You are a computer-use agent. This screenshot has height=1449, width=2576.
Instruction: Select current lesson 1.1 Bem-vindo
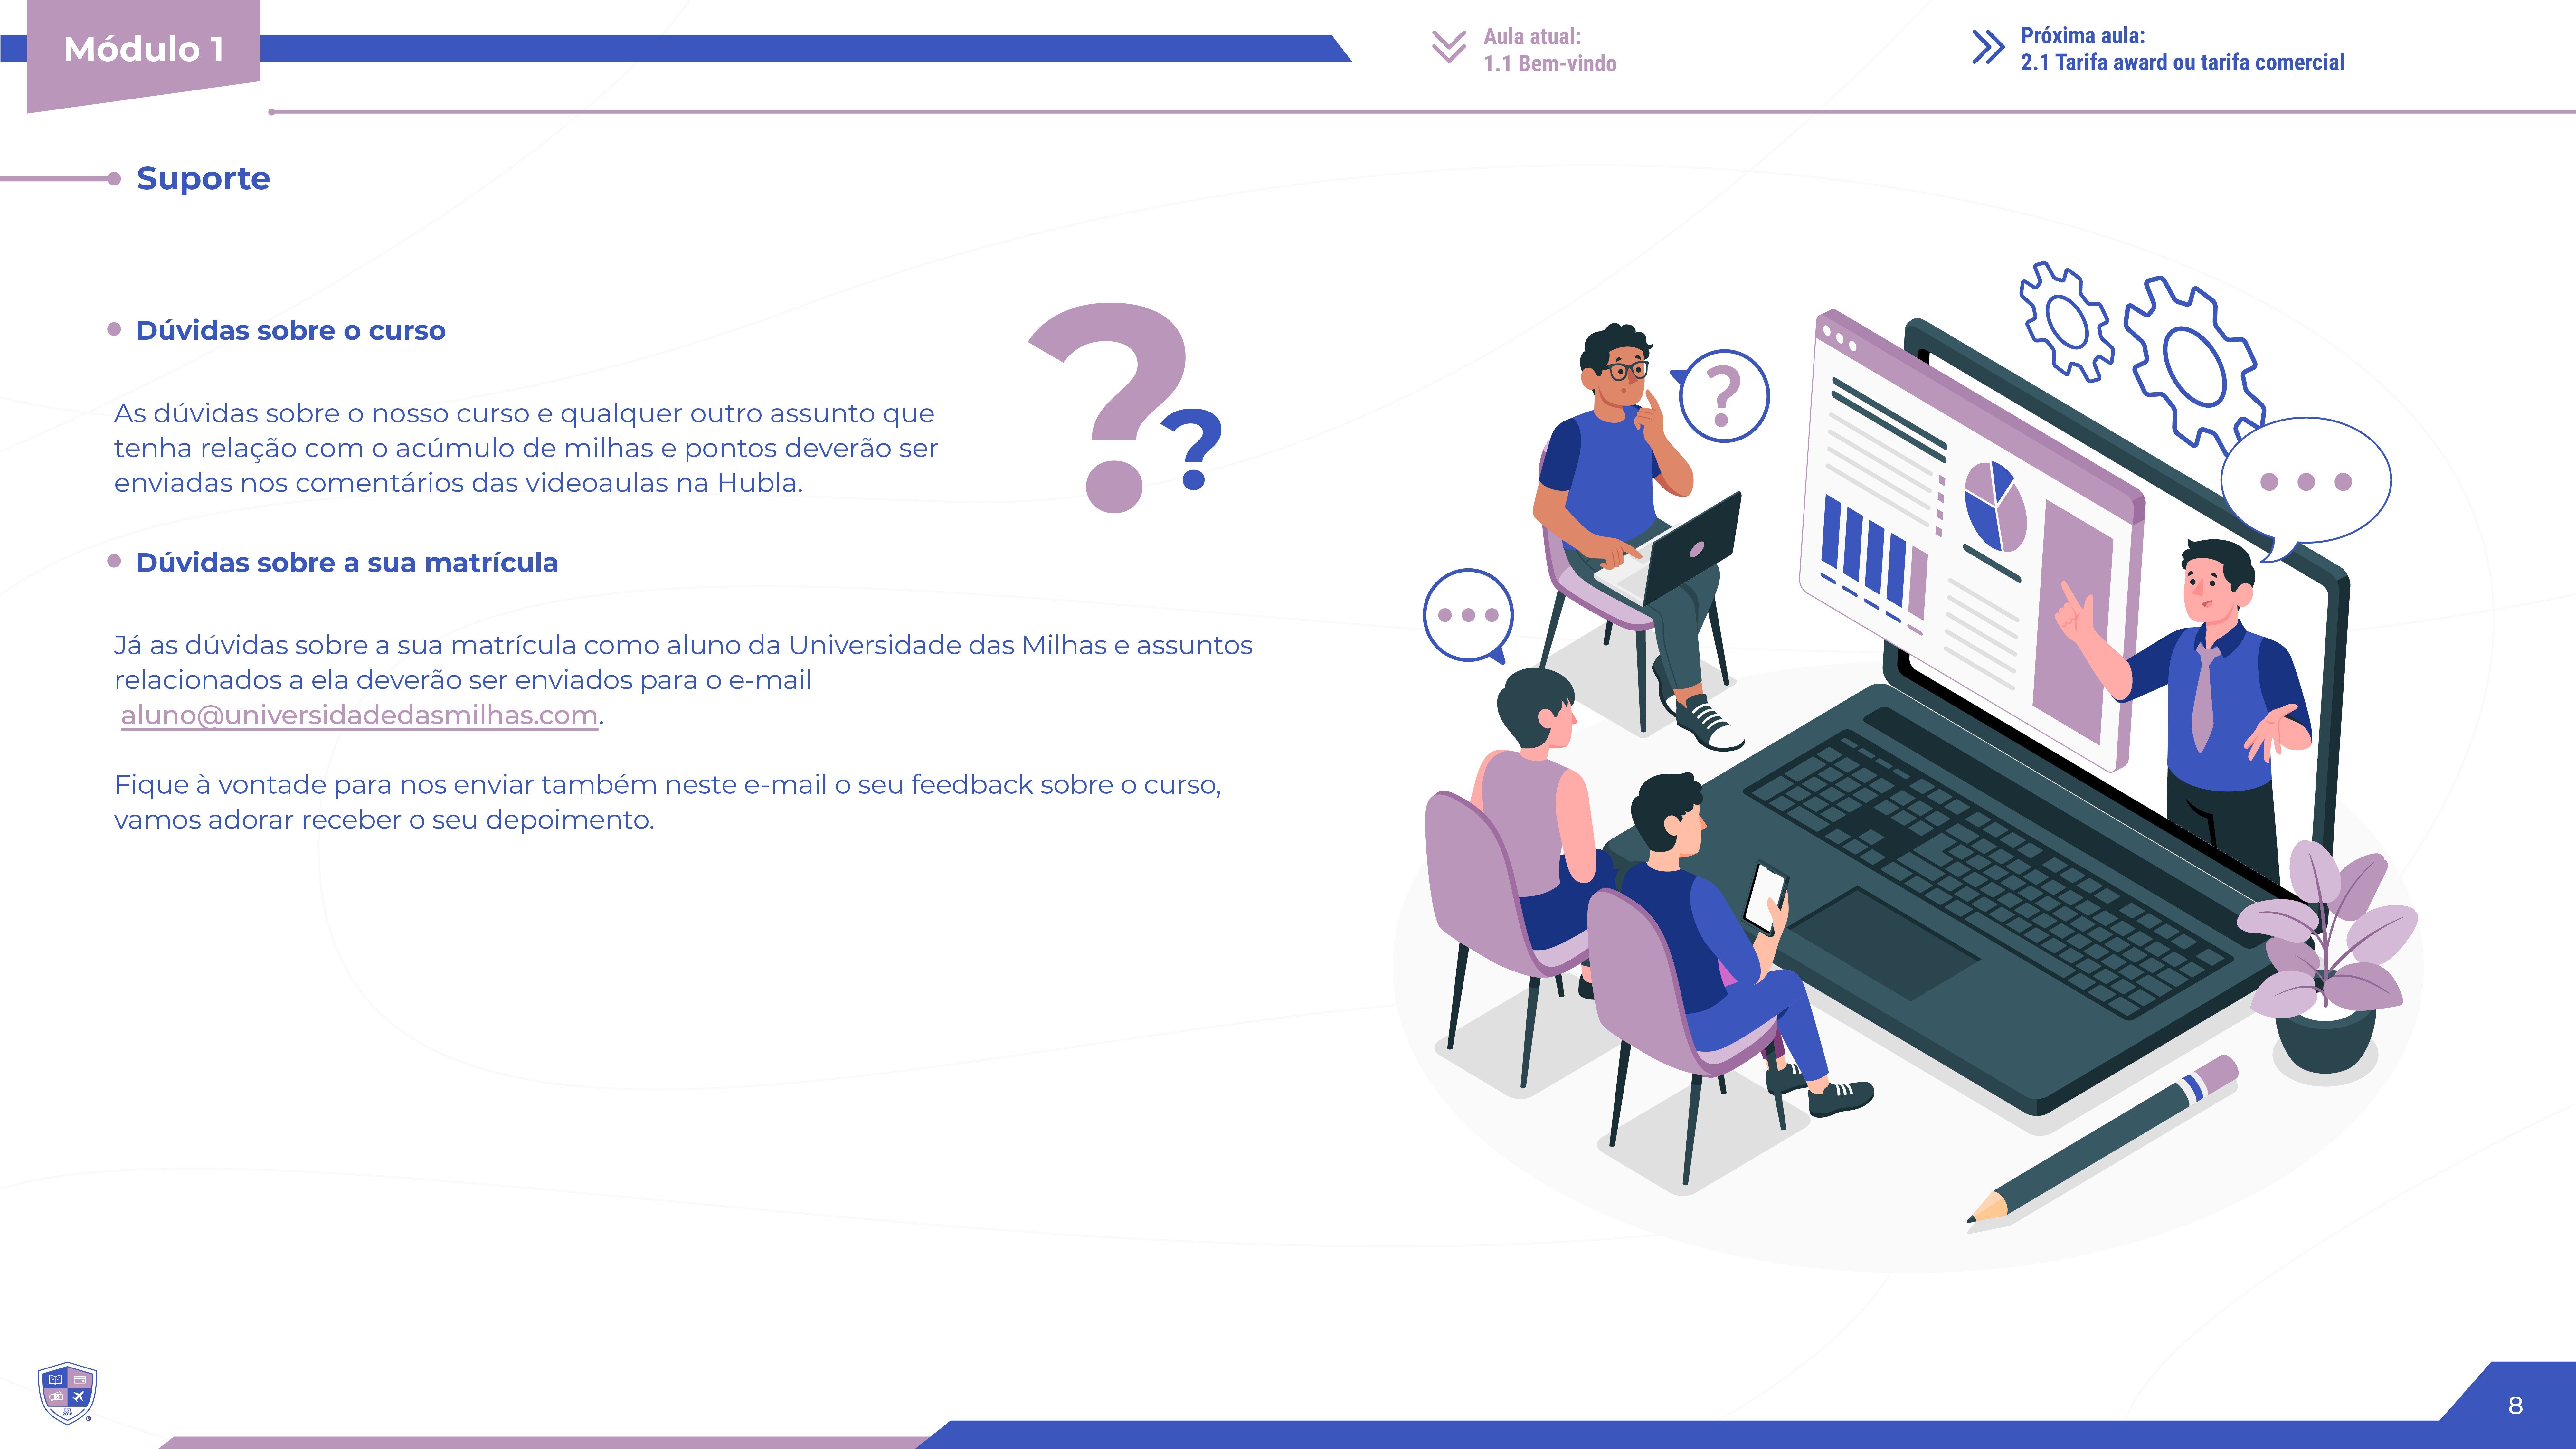(1550, 64)
